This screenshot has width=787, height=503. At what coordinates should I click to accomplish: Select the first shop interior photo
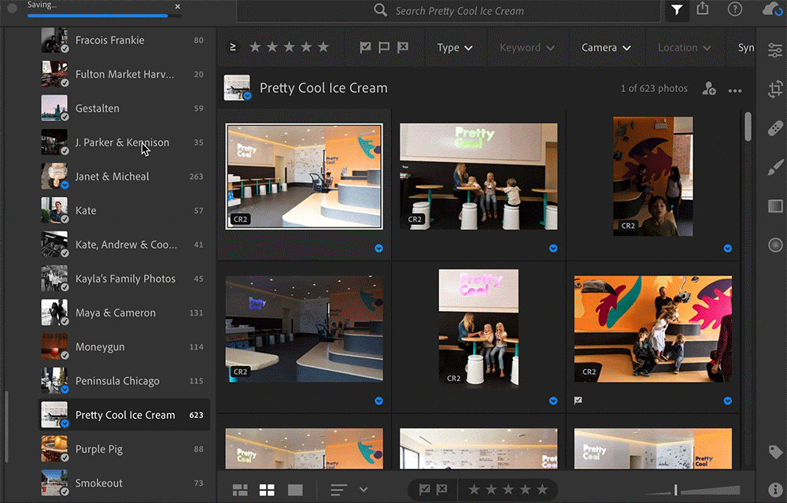point(304,176)
